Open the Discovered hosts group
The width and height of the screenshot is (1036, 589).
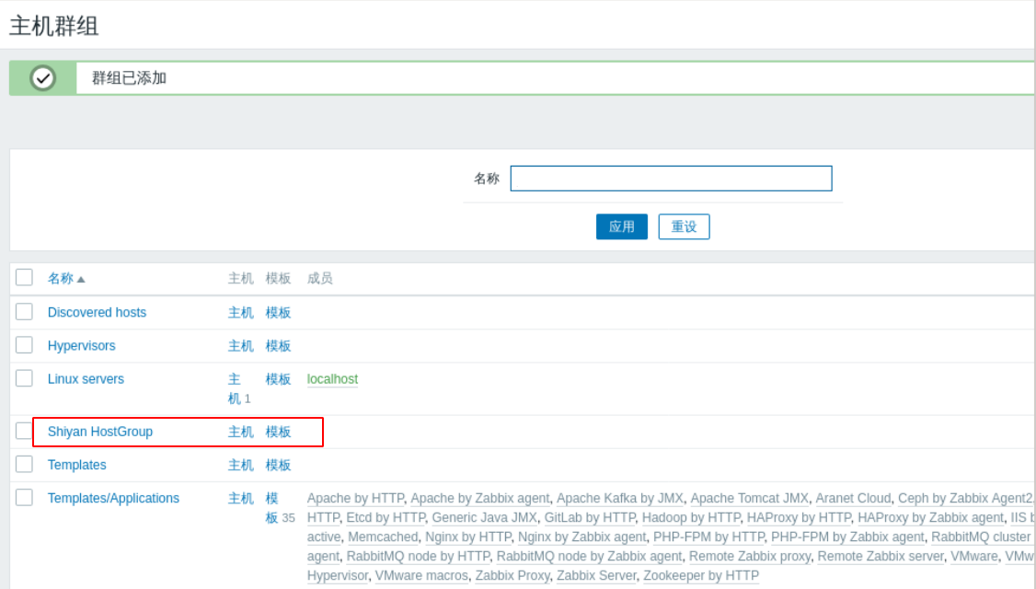pyautogui.click(x=97, y=312)
